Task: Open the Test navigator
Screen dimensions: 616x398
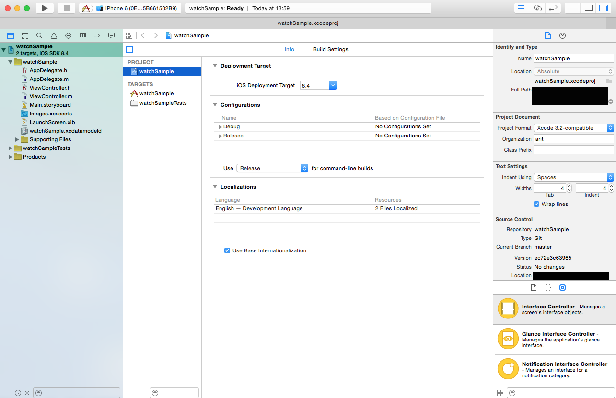Action: click(x=68, y=35)
